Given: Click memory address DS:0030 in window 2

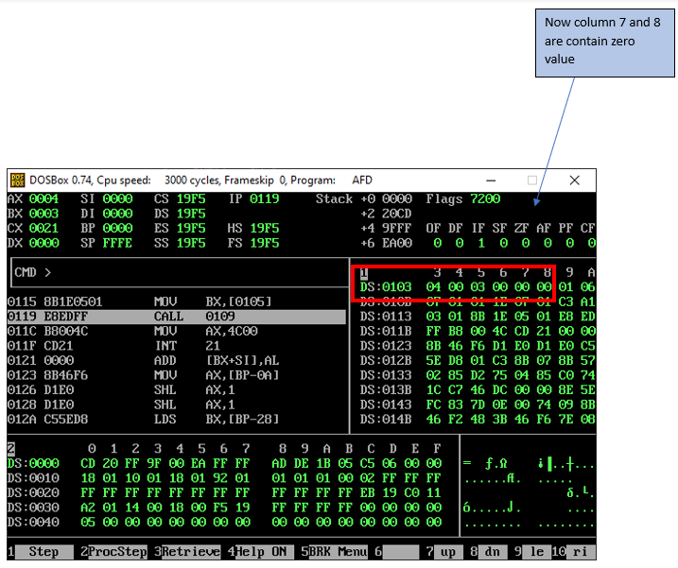Looking at the screenshot, I should pyautogui.click(x=33, y=508).
